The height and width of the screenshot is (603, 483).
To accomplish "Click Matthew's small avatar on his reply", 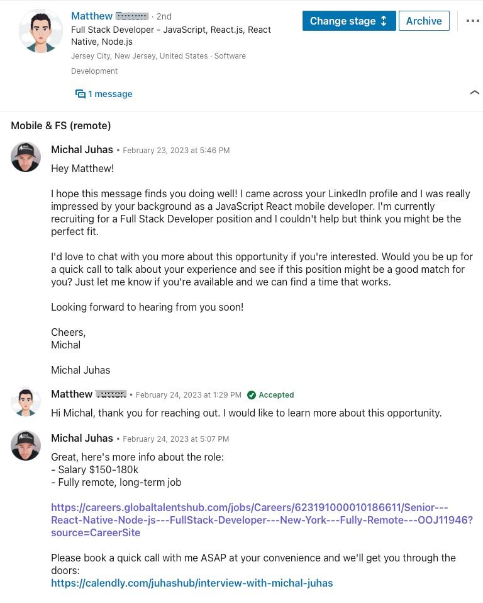I will tap(26, 402).
